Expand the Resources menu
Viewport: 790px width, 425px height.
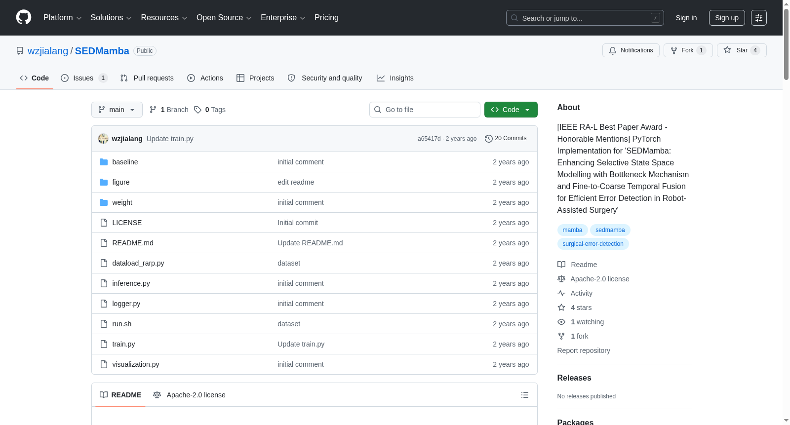tap(164, 18)
